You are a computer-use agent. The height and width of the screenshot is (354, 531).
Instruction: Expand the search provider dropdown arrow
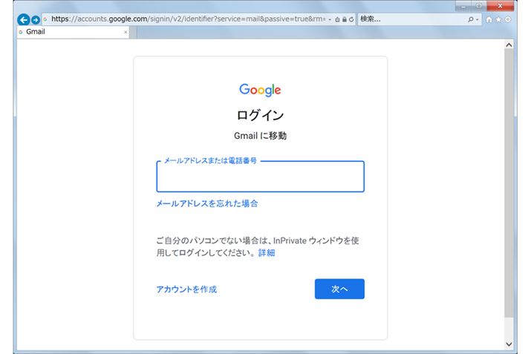point(478,19)
